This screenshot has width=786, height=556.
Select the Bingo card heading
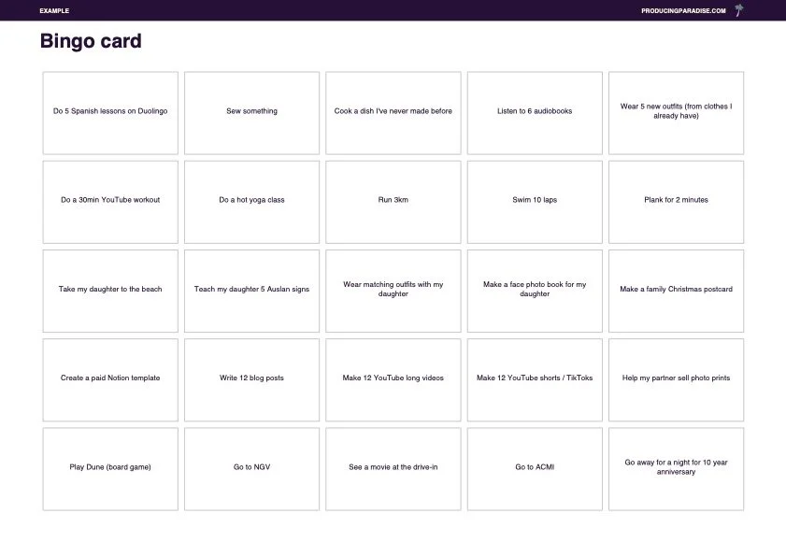click(91, 41)
